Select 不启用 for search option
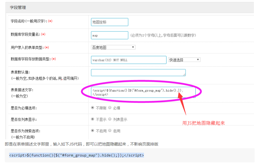263x168 pixels. [x=93, y=131]
